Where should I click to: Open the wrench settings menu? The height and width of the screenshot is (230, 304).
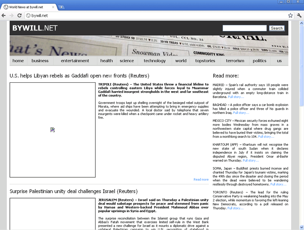coord(299,16)
